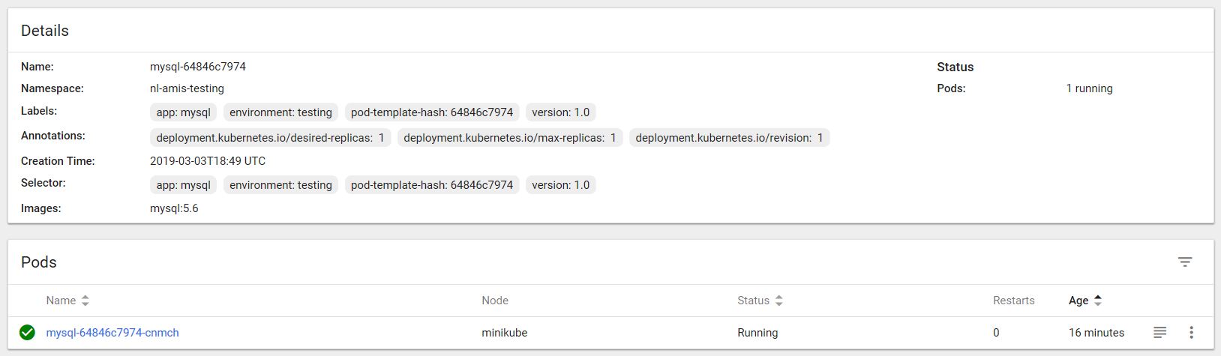Click the minikube node cell
The width and height of the screenshot is (1221, 356).
pyautogui.click(x=504, y=333)
